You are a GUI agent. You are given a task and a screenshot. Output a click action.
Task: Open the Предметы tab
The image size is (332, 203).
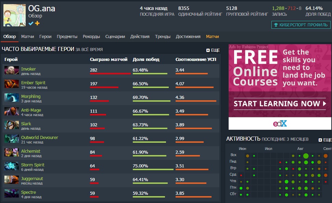tap(67, 36)
